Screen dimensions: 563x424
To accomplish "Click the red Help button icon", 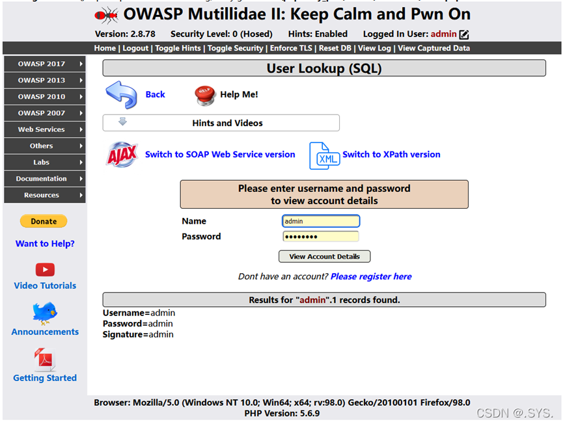I will click(205, 96).
